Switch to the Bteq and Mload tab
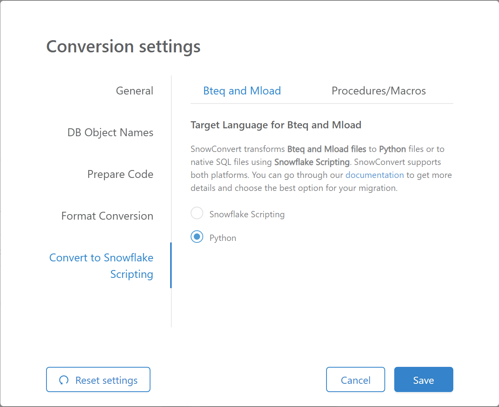 point(242,91)
